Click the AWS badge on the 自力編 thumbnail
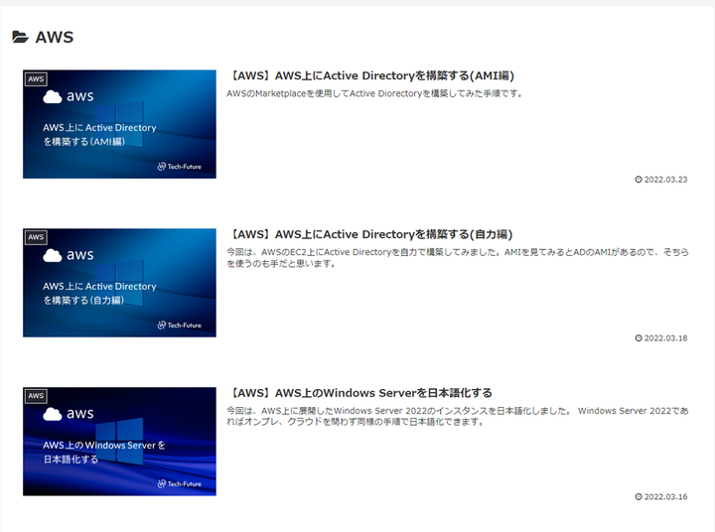Viewport: 715px width, 532px height. coord(36,237)
